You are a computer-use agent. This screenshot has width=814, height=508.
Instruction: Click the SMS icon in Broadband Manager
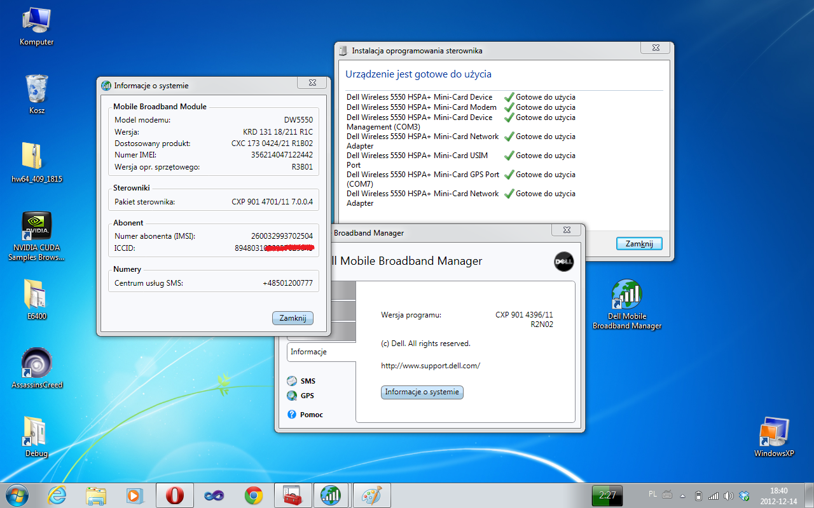pos(292,381)
